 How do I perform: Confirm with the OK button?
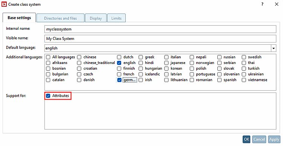pos(246,139)
